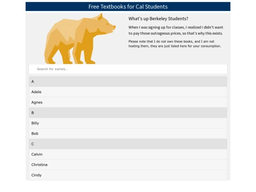256x192 pixels.
Task: Select the 'A' section header
Action: pyautogui.click(x=128, y=82)
